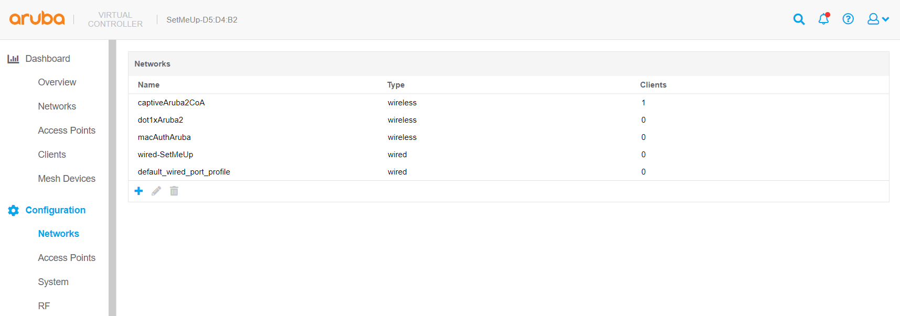The width and height of the screenshot is (900, 316).
Task: Click the Configuration gear icon
Action: coord(14,210)
